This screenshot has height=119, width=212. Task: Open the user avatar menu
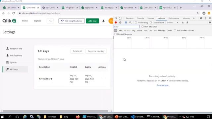tap(111, 21)
